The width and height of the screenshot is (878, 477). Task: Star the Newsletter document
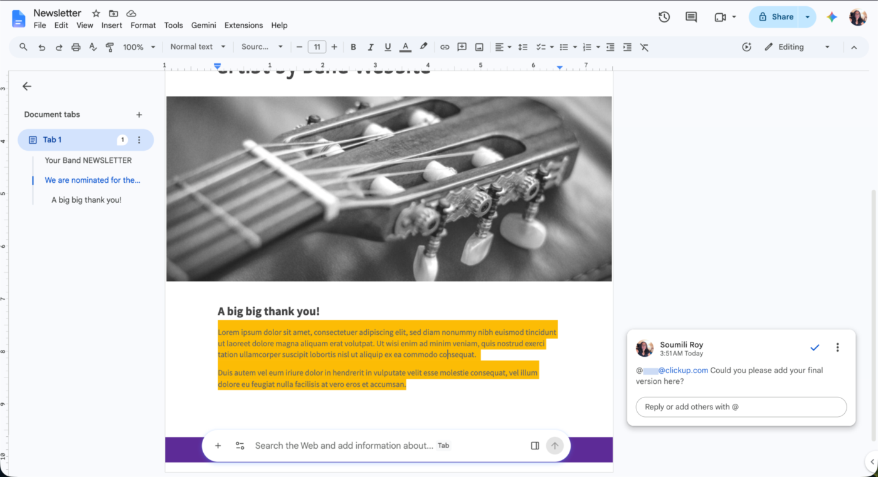click(96, 13)
